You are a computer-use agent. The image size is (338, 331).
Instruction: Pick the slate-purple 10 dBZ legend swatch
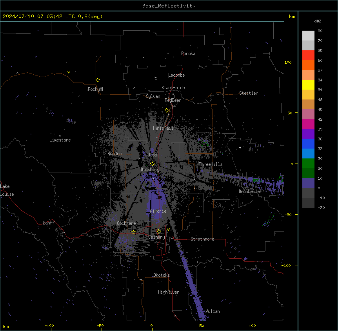point(308,183)
